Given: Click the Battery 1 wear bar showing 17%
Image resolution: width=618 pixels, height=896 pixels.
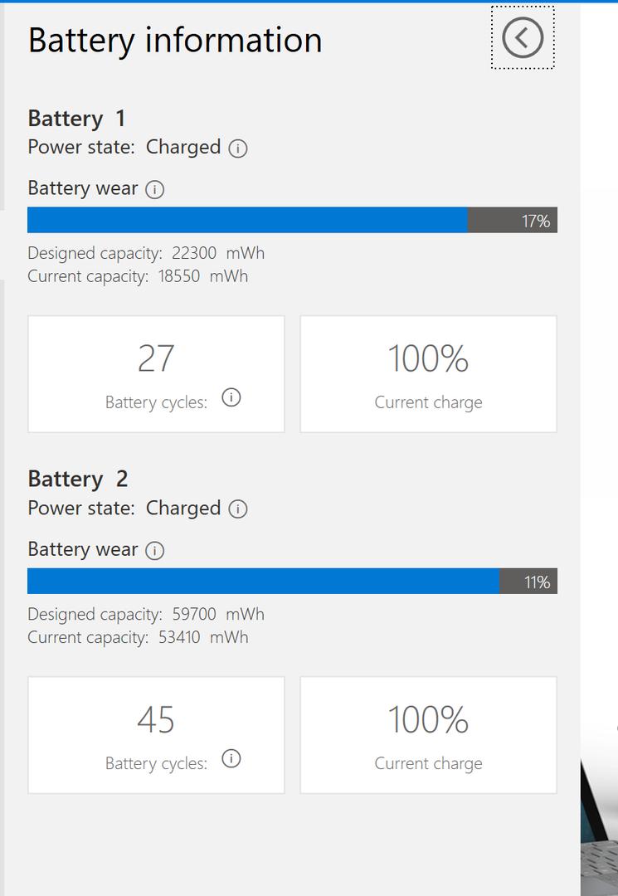Looking at the screenshot, I should tap(293, 220).
